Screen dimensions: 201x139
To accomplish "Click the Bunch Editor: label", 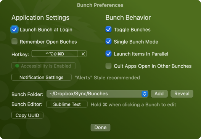I will click(27, 104).
